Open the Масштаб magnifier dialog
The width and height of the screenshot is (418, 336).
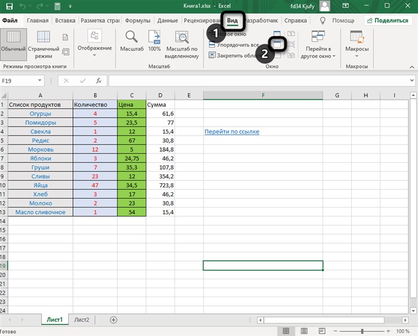[132, 41]
